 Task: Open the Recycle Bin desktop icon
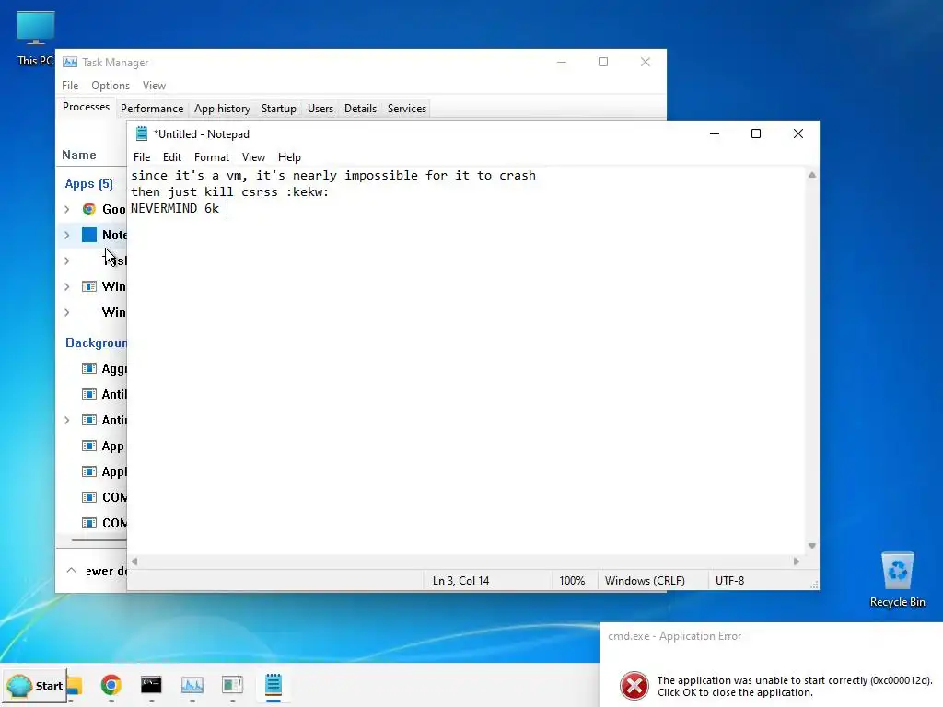pos(897,580)
